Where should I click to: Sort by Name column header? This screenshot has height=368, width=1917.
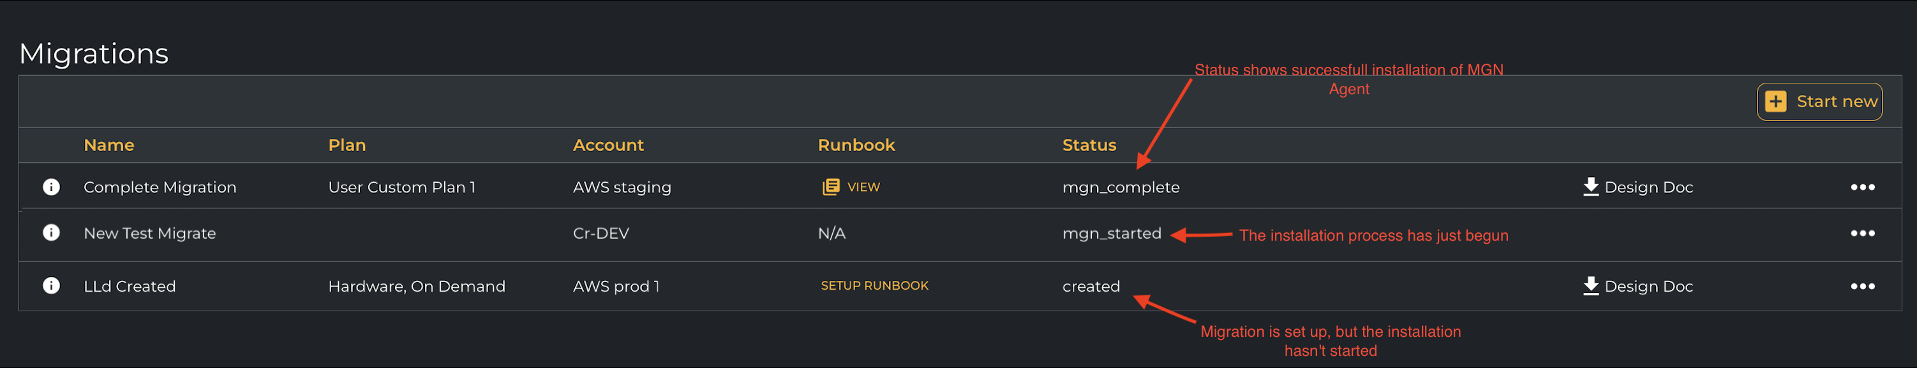click(108, 145)
